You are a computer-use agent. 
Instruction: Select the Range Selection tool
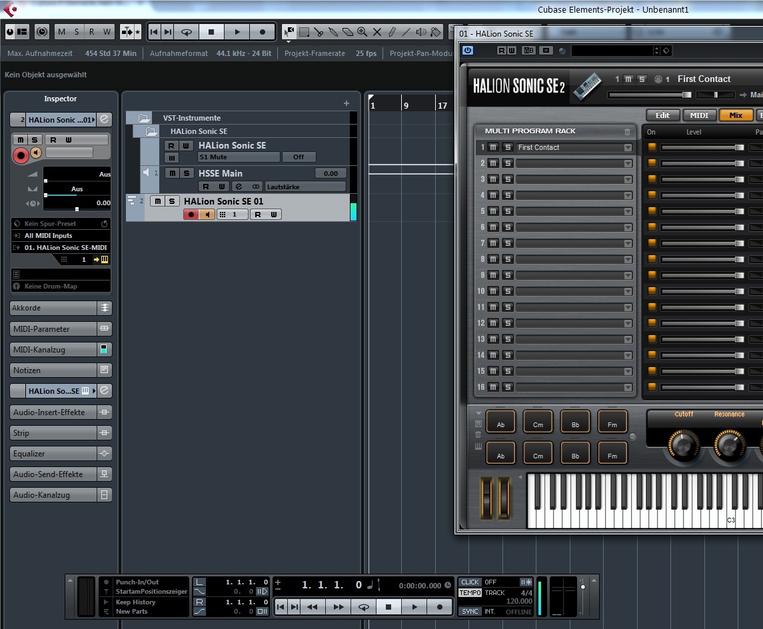[x=304, y=32]
